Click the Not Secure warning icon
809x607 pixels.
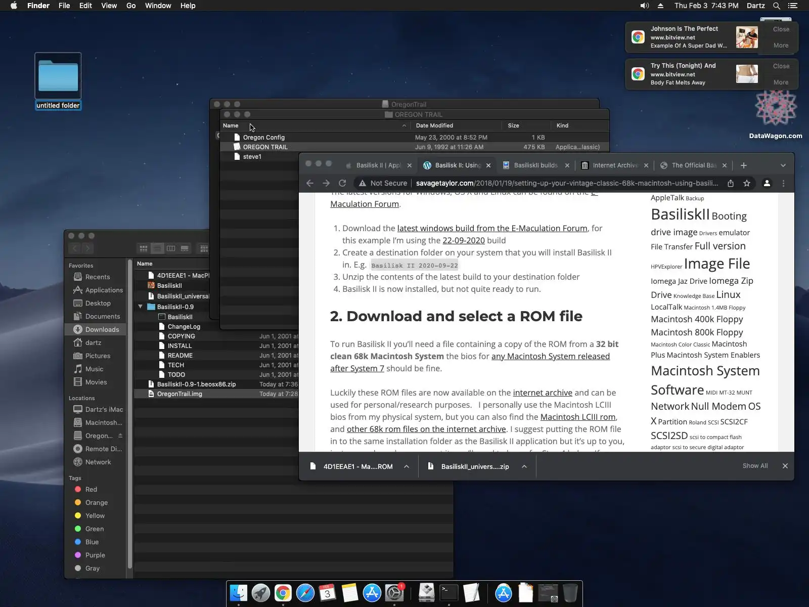363,183
